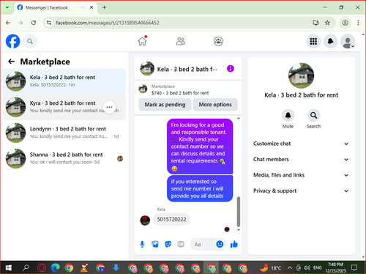Open the notifications bell in top bar

tap(330, 41)
